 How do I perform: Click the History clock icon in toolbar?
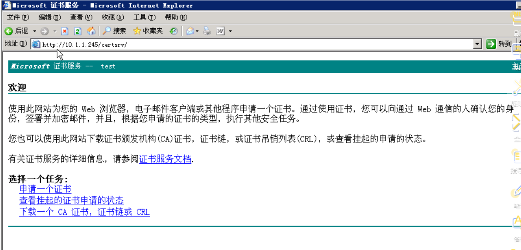click(x=174, y=31)
